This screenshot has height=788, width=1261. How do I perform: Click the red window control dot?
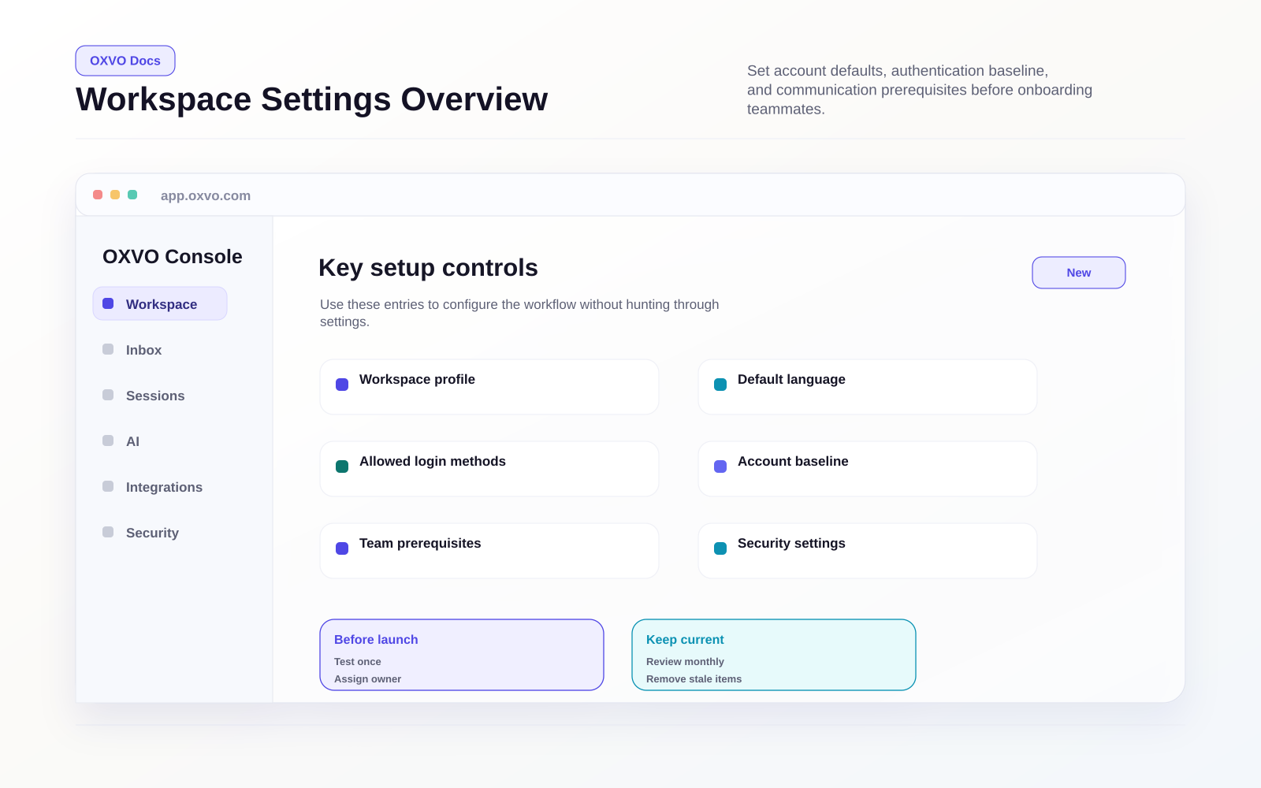[98, 195]
